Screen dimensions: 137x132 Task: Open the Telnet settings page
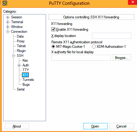pyautogui.click(x=21, y=46)
